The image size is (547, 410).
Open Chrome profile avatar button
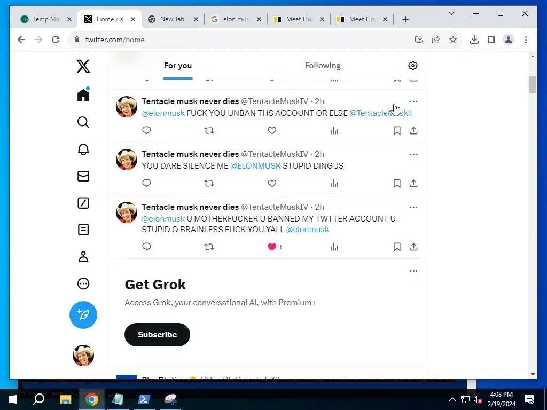tap(509, 40)
